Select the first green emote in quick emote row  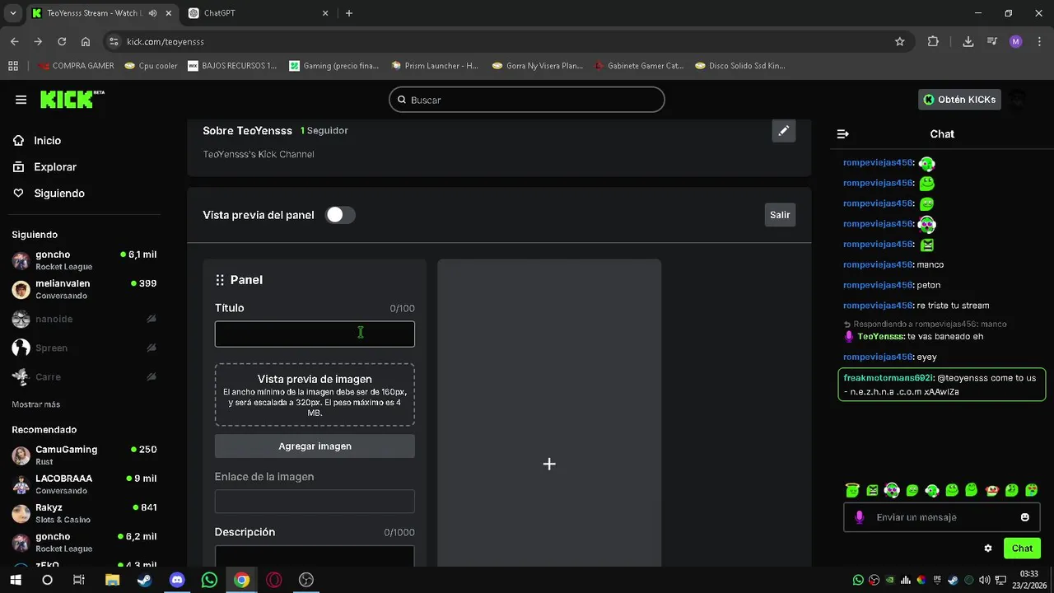[852, 490]
